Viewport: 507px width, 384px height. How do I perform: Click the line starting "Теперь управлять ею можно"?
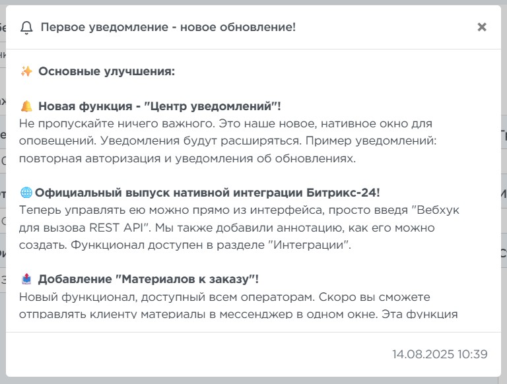[239, 210]
